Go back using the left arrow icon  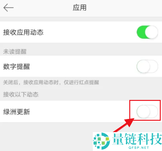point(8,8)
